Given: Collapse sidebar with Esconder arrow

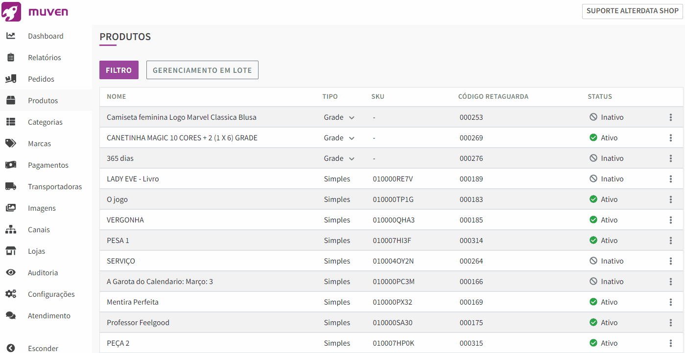Looking at the screenshot, I should click(x=11, y=348).
